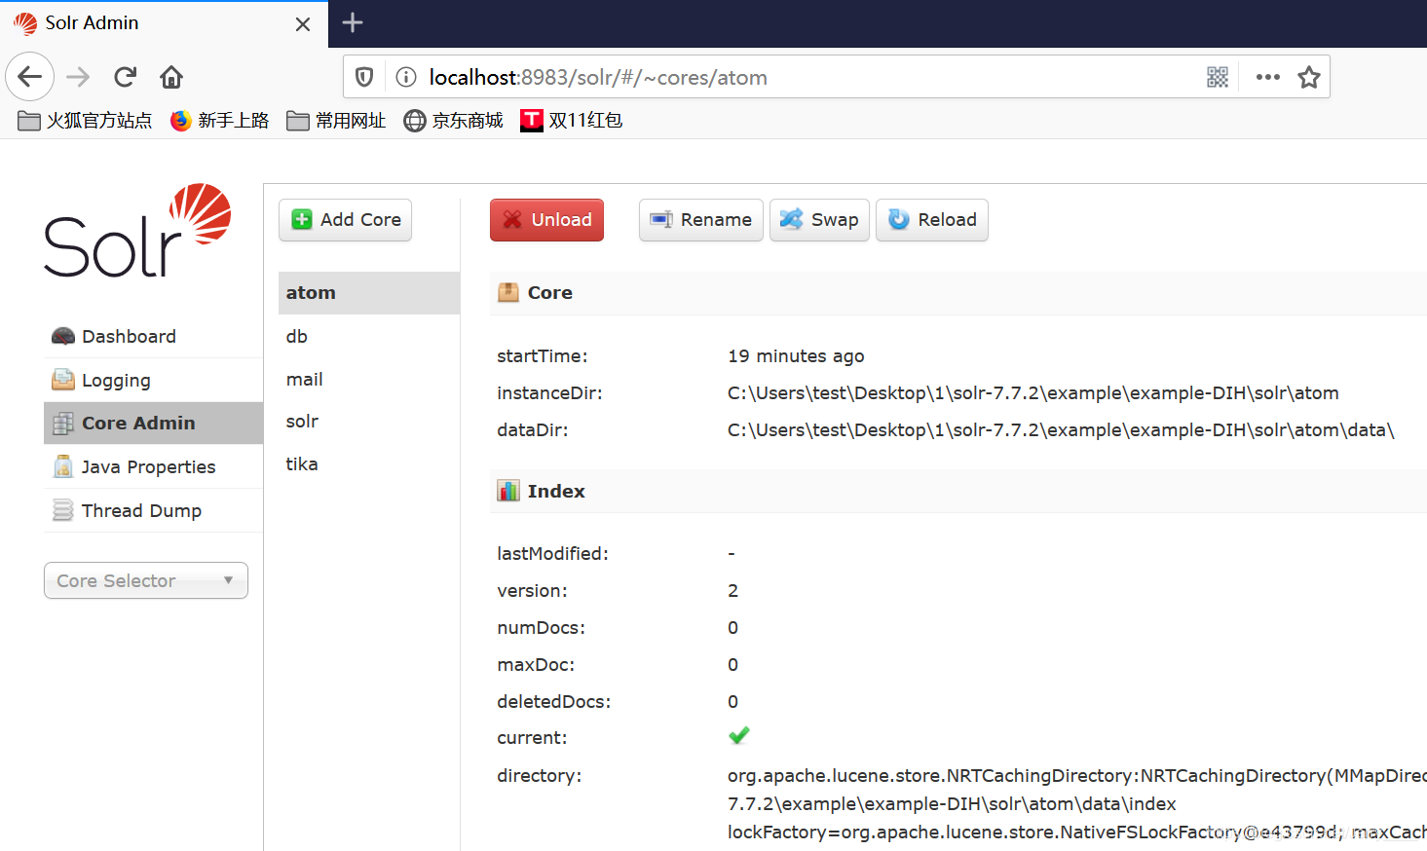Close the Solr Admin tab
The height and width of the screenshot is (851, 1427).
point(303,24)
